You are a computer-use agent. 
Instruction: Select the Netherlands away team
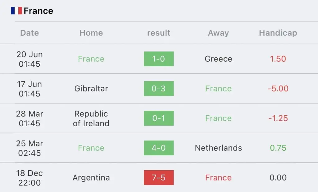[x=218, y=148]
